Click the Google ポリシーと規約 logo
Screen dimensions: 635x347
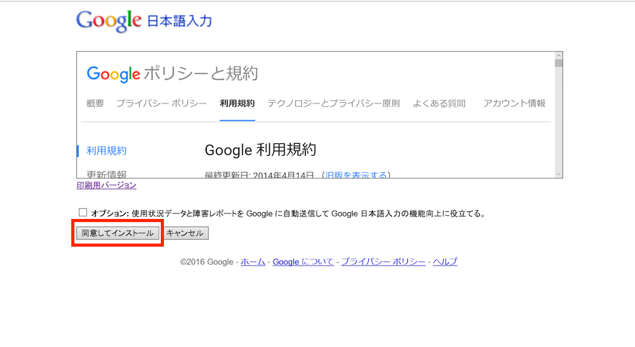click(172, 74)
